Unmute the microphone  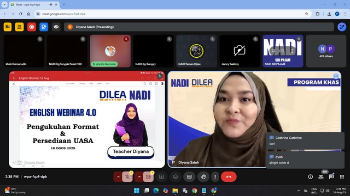tap(127, 176)
